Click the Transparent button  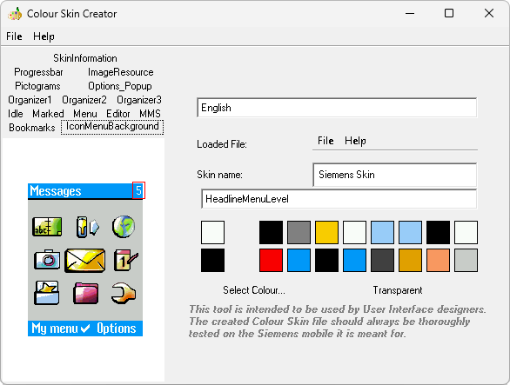tap(398, 290)
